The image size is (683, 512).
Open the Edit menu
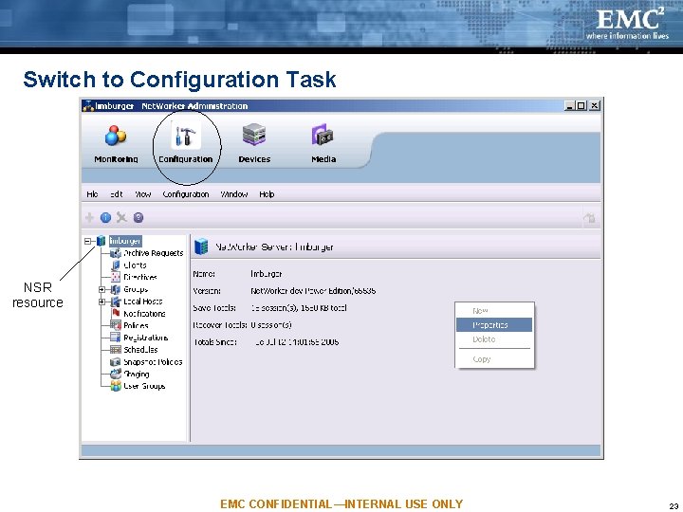pos(117,194)
